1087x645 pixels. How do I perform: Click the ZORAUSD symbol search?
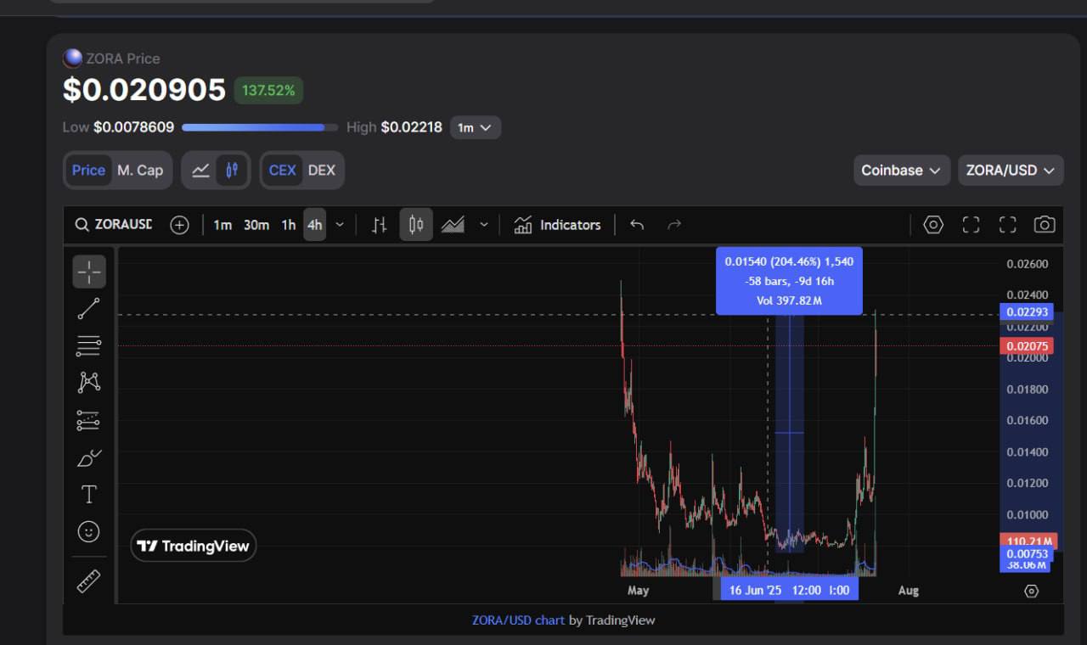pos(114,225)
